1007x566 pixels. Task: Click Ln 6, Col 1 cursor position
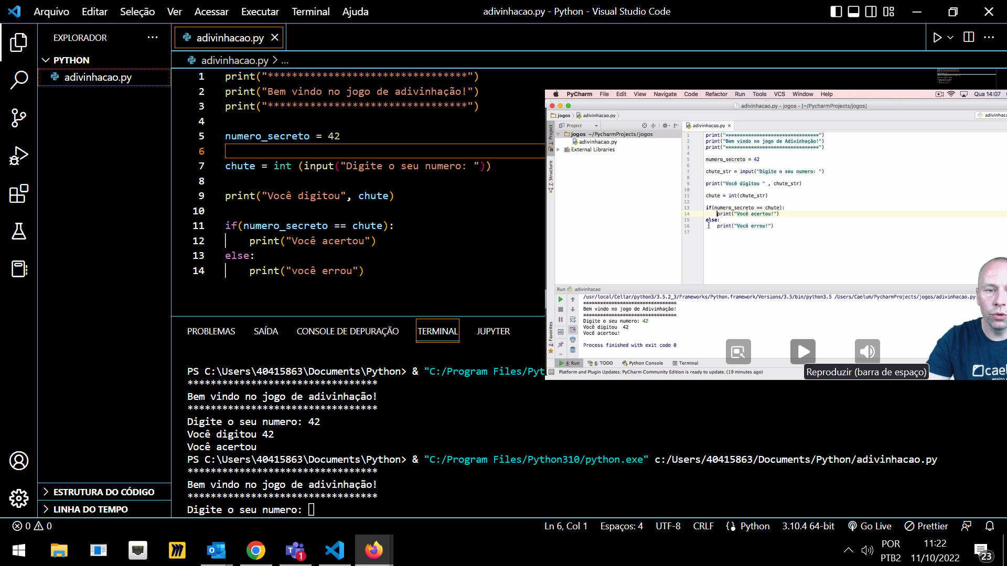(565, 526)
